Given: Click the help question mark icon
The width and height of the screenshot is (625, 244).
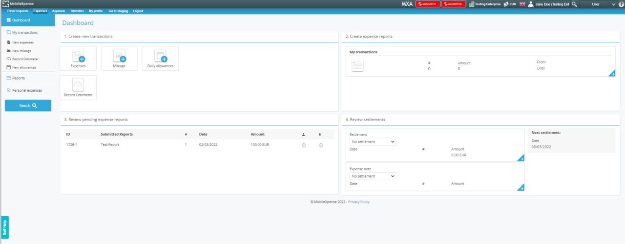Looking at the screenshot, I should [621, 4].
